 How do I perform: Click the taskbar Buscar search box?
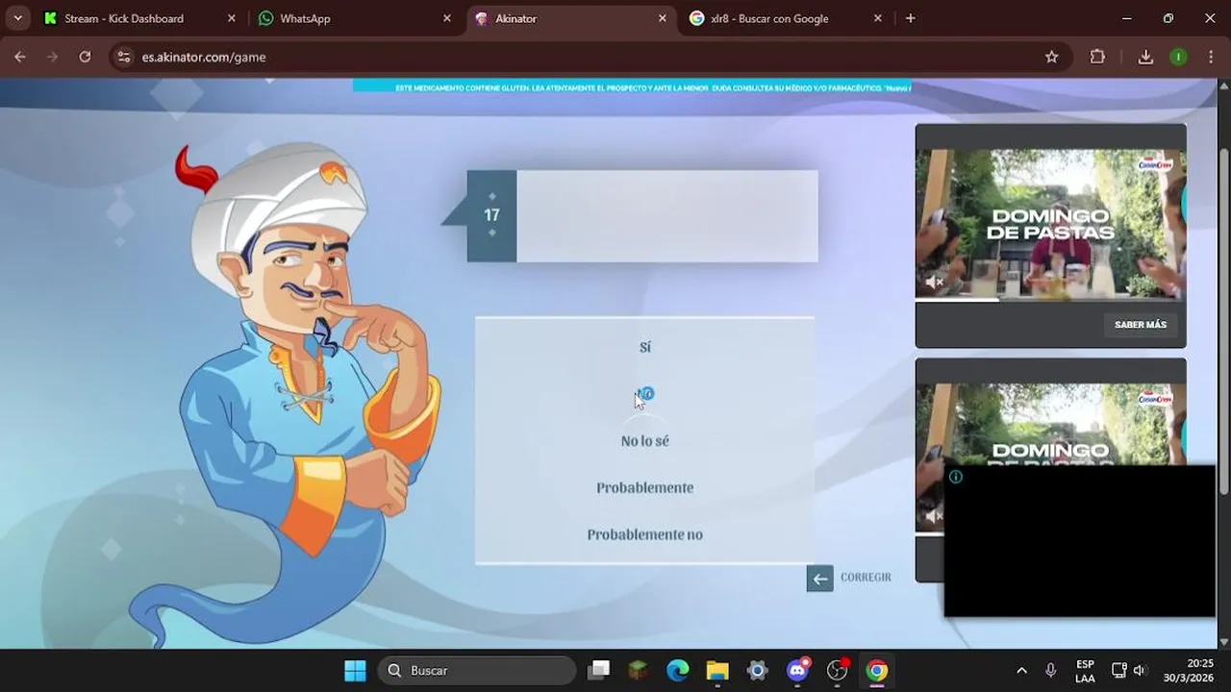pyautogui.click(x=477, y=670)
